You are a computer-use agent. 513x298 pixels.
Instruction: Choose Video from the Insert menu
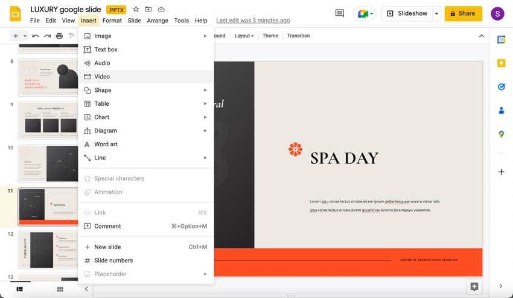click(102, 77)
